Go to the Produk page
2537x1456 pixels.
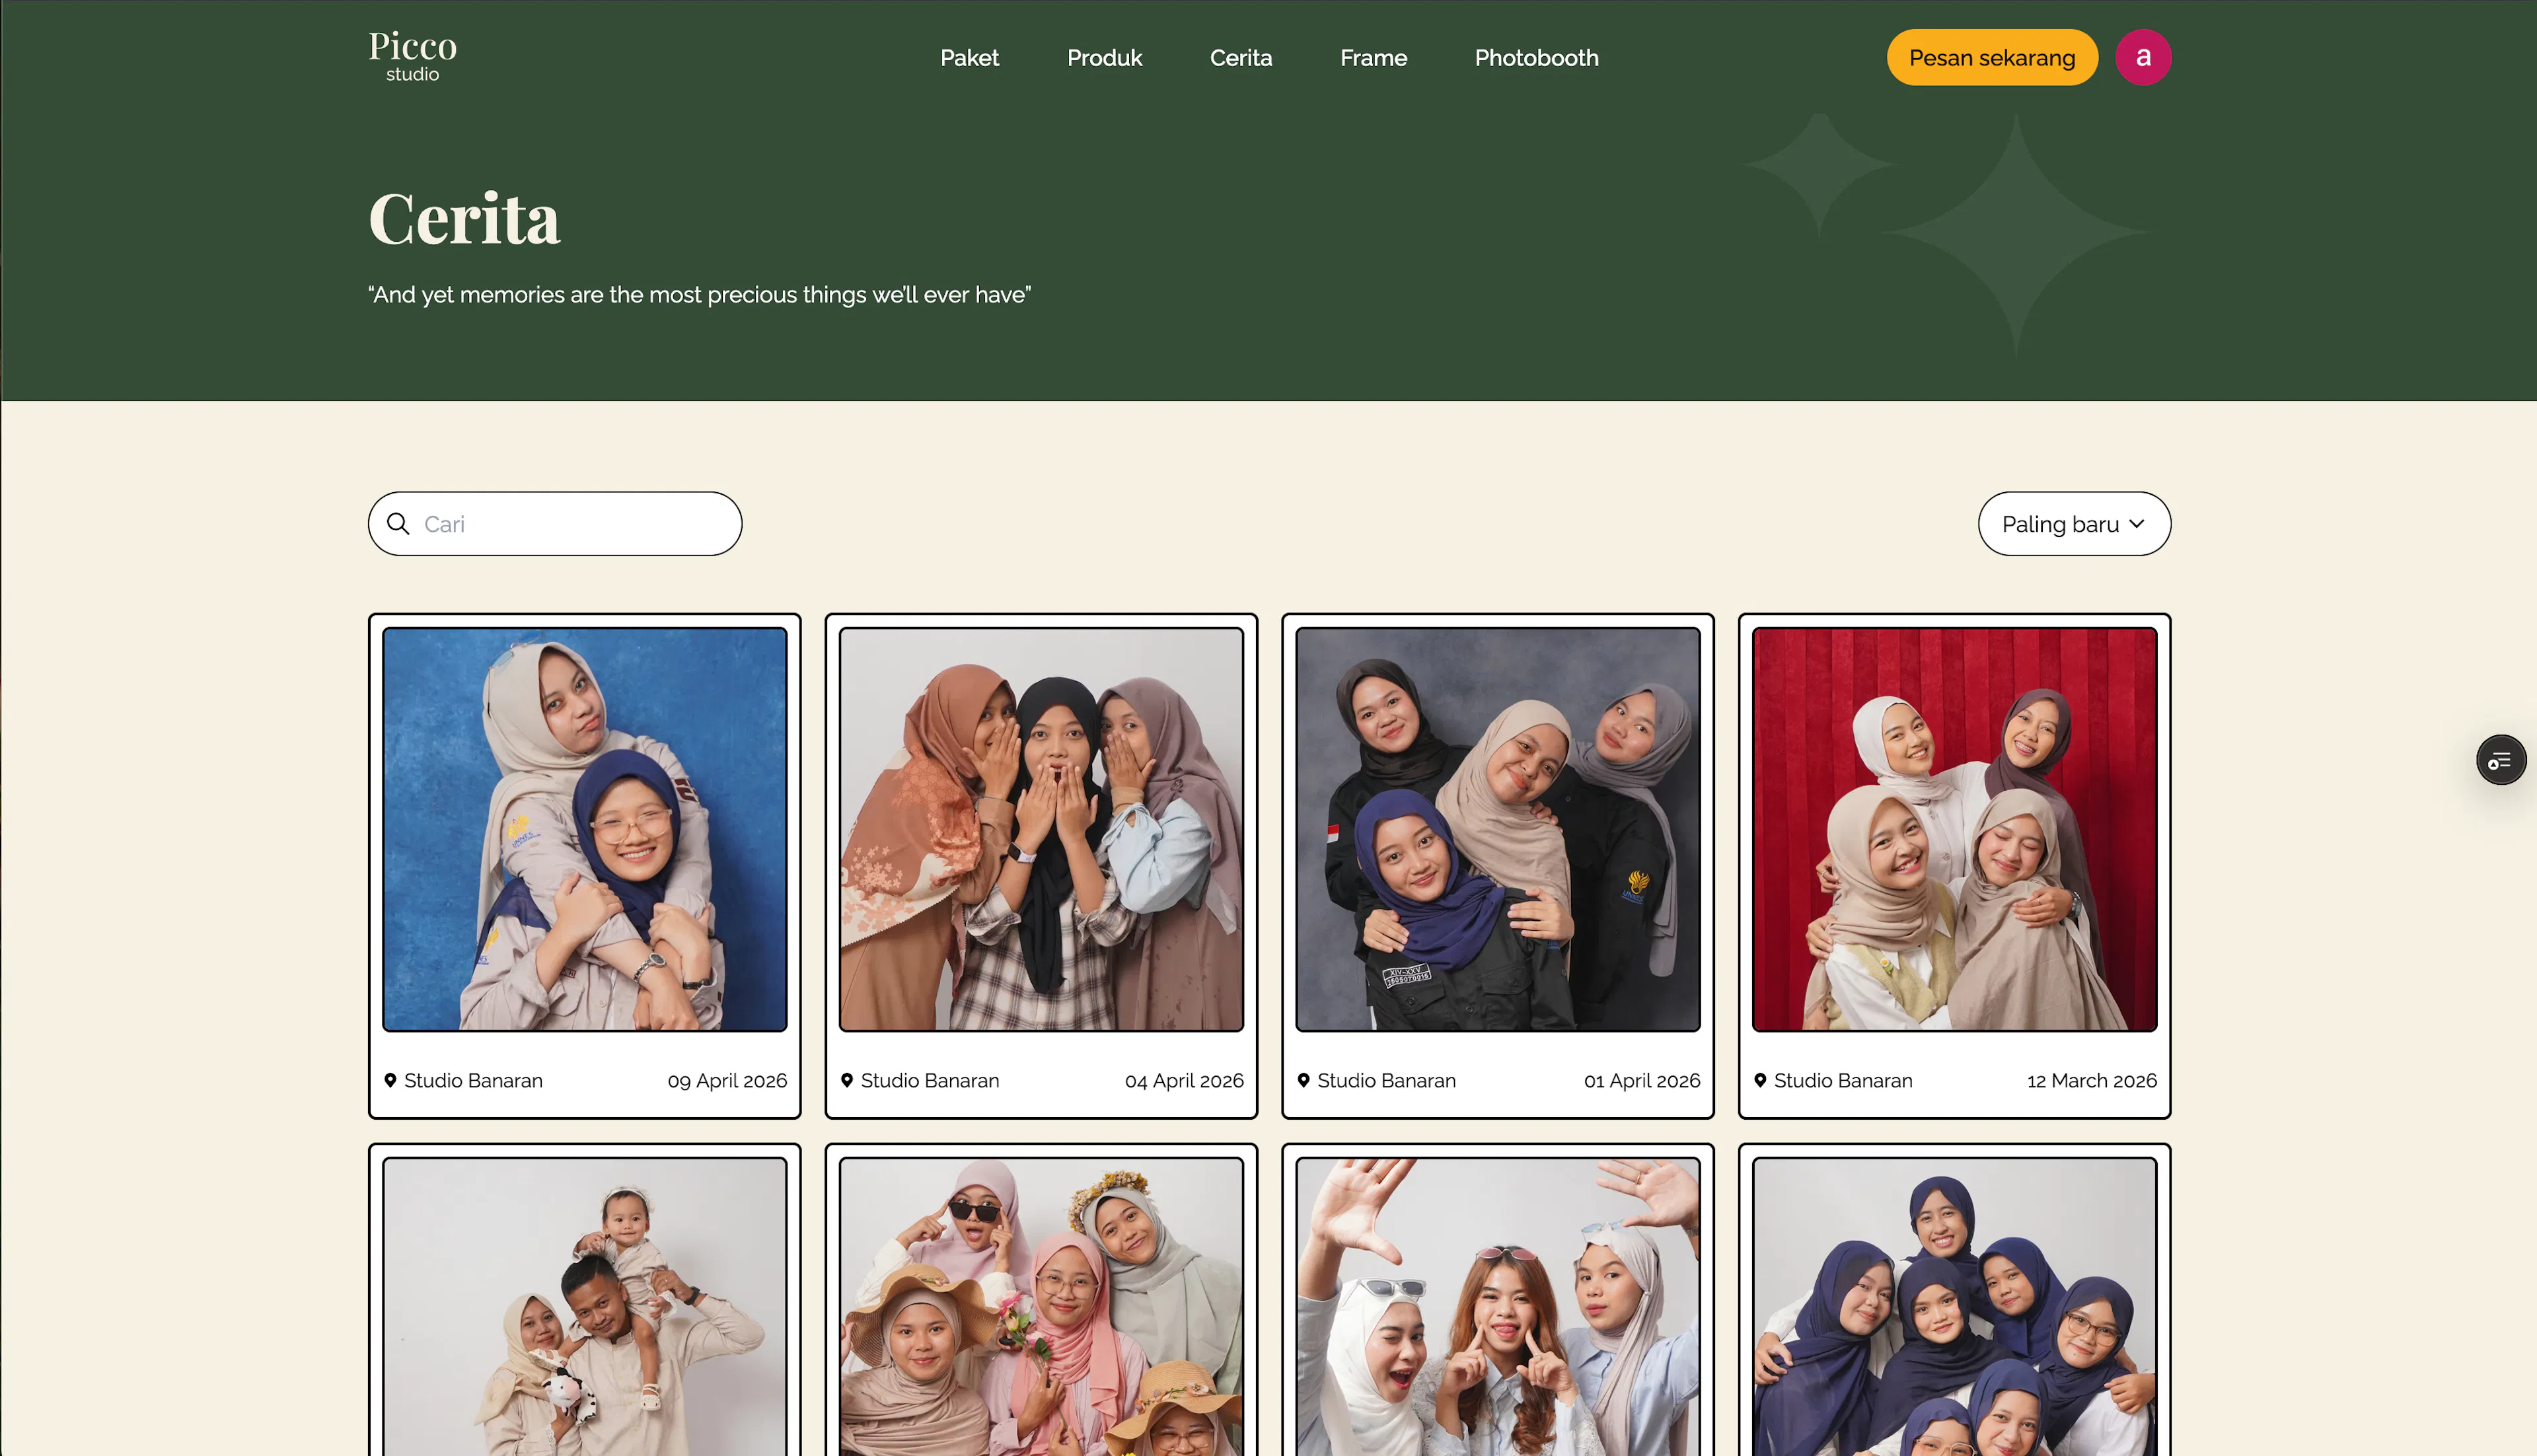tap(1104, 58)
